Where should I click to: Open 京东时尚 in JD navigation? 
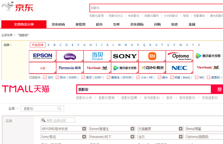pos(58,24)
